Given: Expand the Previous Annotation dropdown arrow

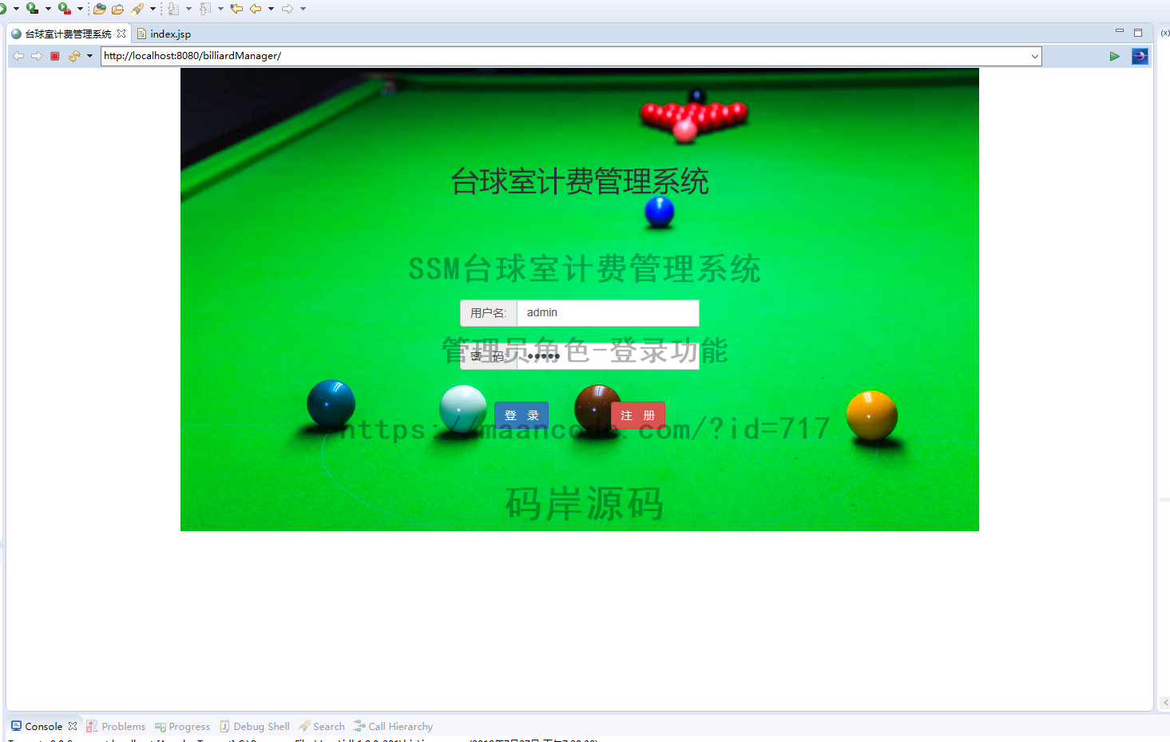Looking at the screenshot, I should [220, 9].
